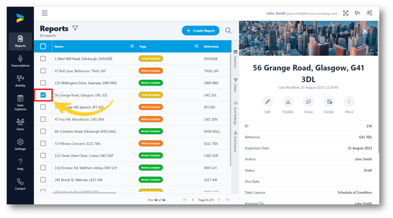393x218 pixels.
Task: Click the search magnifier icon
Action: pos(228,31)
